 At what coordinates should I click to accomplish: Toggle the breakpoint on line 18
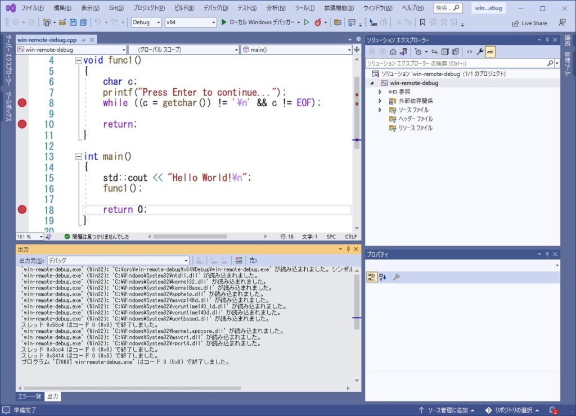(21, 209)
